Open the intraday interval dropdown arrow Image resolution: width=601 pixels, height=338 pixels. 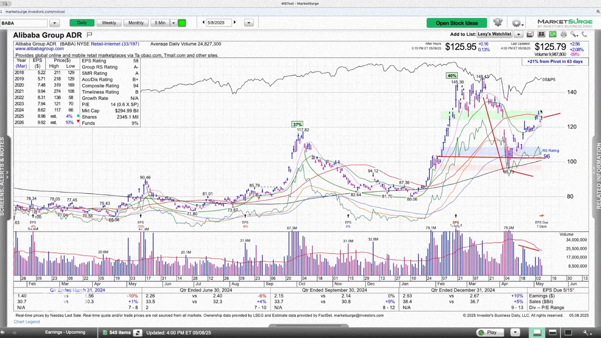174,23
